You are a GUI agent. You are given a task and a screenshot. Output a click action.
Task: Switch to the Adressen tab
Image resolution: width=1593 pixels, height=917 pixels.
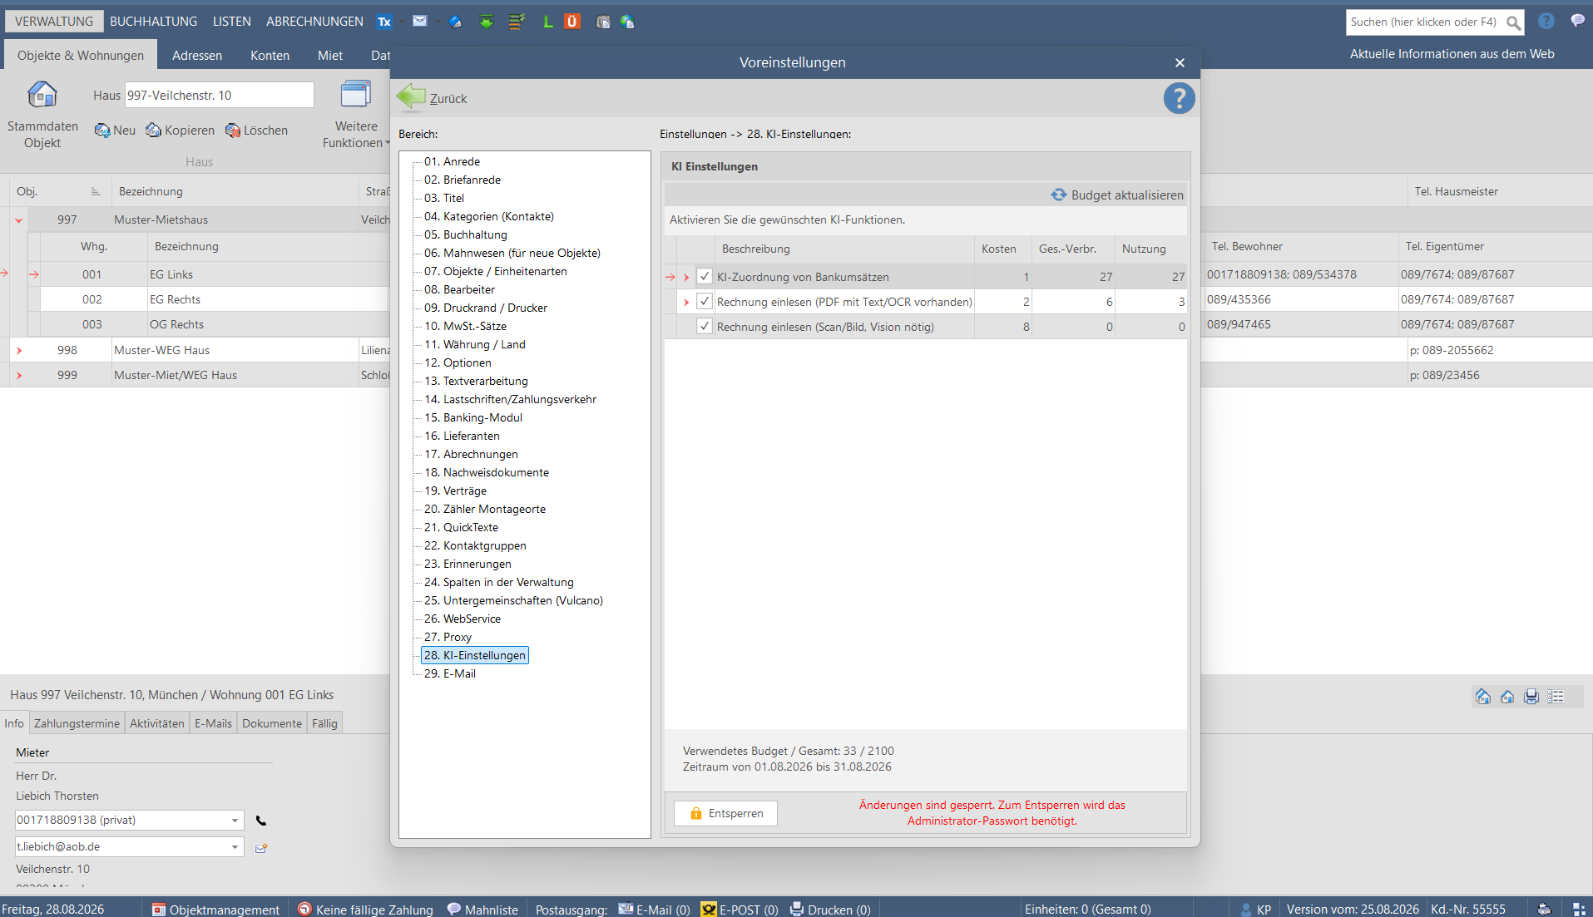coord(197,55)
